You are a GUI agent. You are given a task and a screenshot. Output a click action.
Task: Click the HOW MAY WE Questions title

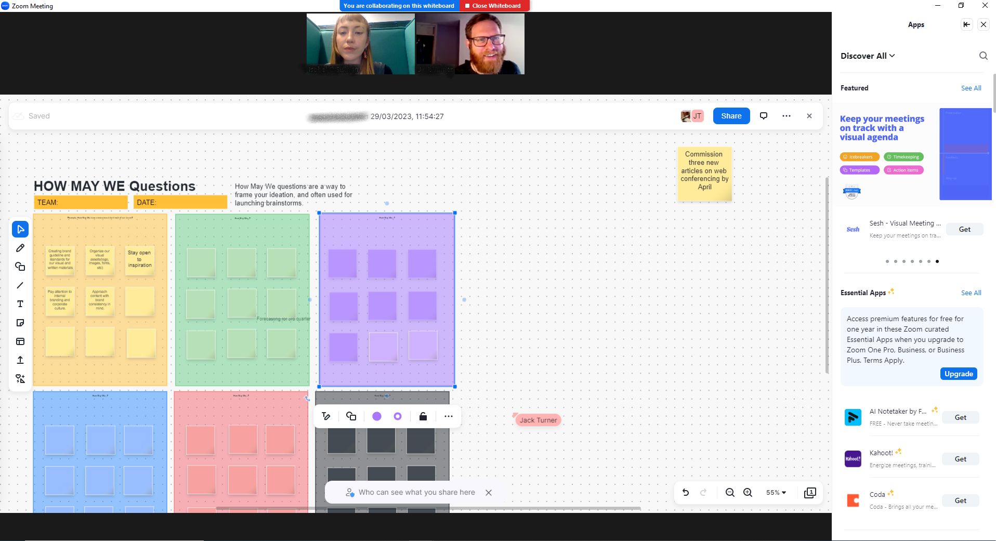tap(114, 186)
